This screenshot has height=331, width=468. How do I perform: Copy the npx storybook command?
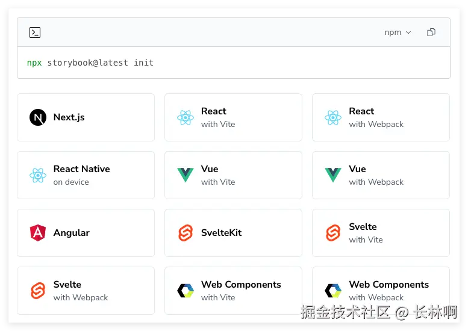coord(431,32)
